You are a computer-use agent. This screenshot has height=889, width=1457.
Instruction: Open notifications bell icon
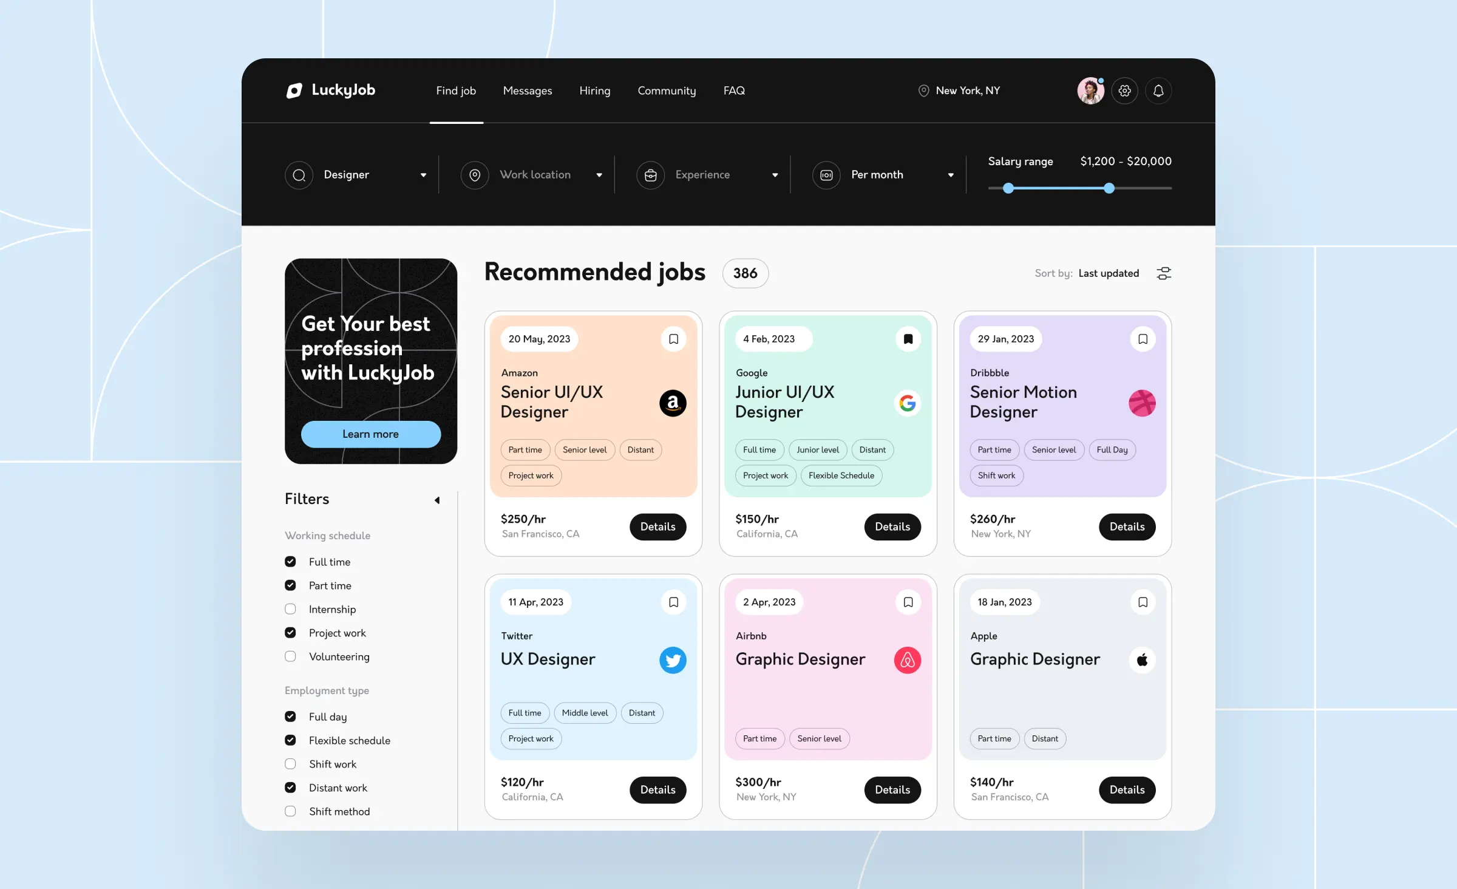click(1158, 90)
